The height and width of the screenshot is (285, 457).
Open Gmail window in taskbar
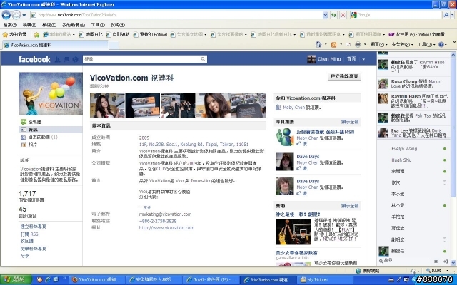[x=211, y=280]
